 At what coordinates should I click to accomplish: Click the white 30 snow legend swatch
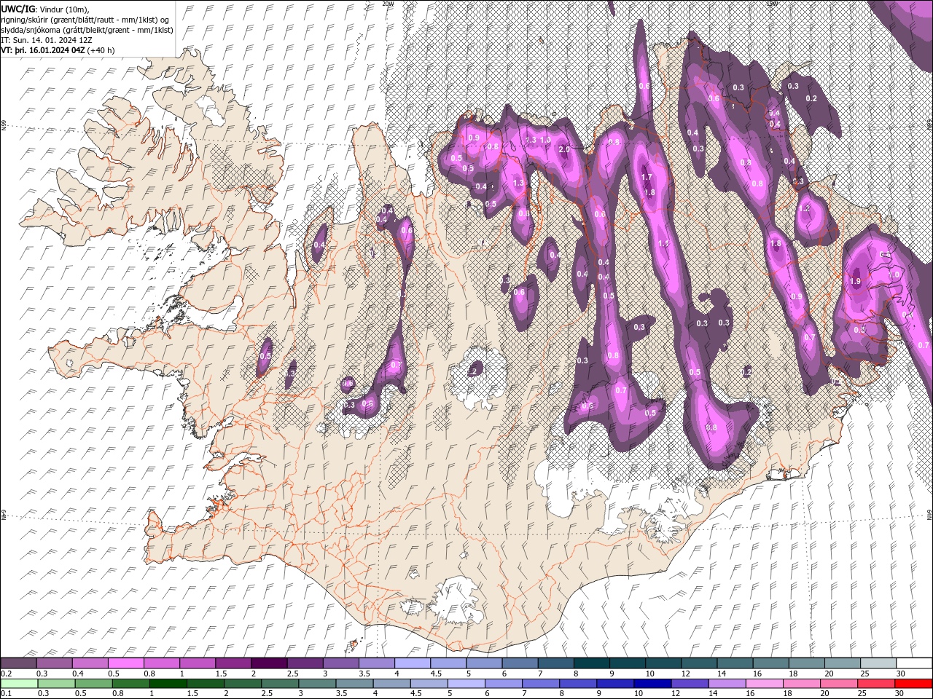[913, 663]
